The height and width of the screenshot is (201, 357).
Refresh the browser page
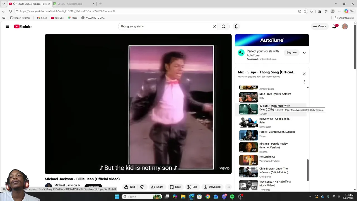pyautogui.click(x=10, y=11)
